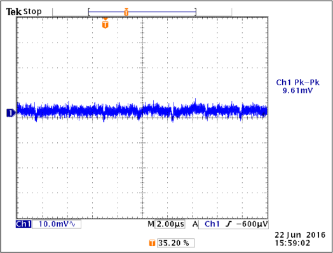Screen dimensions: 333x253
Task: Select the Ch1 trigger source readout
Action: 212,224
